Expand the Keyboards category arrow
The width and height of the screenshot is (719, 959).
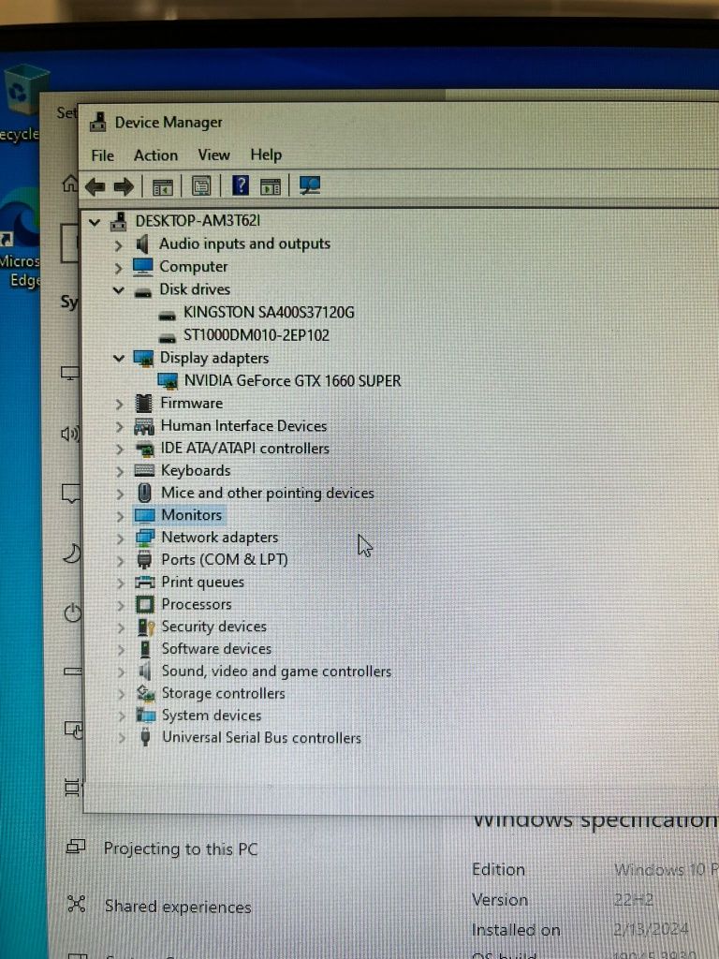tap(121, 472)
